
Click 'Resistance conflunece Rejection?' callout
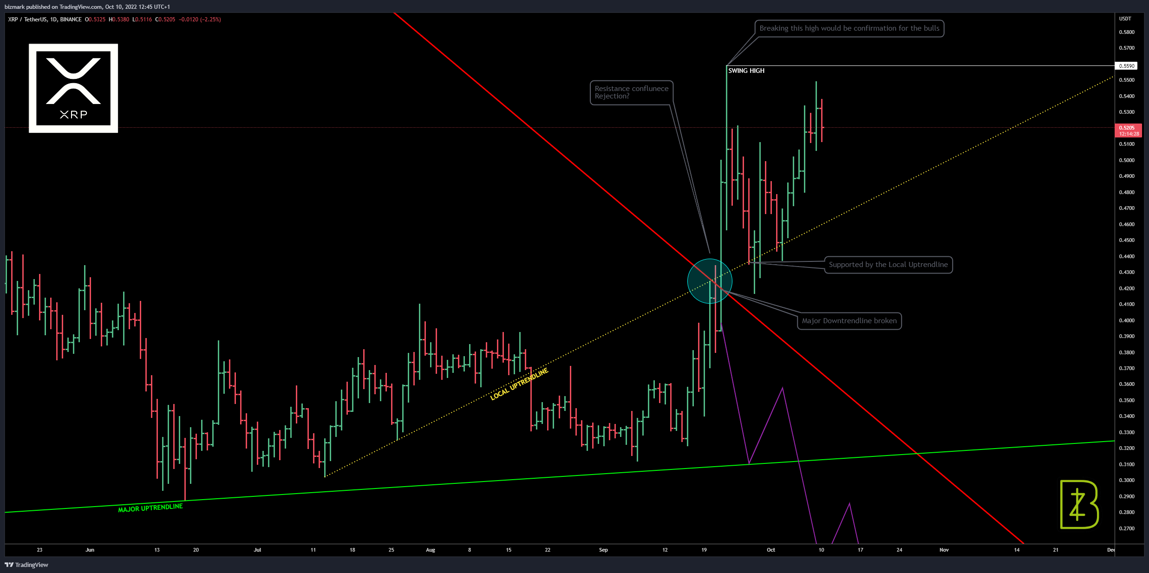pyautogui.click(x=632, y=92)
